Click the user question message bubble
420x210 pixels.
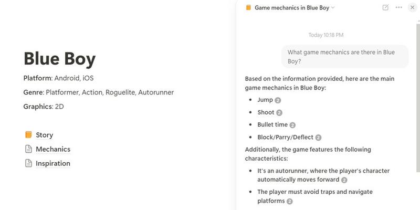pos(344,56)
